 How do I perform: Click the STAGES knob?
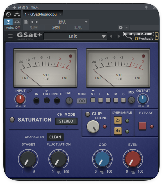coord(28,159)
